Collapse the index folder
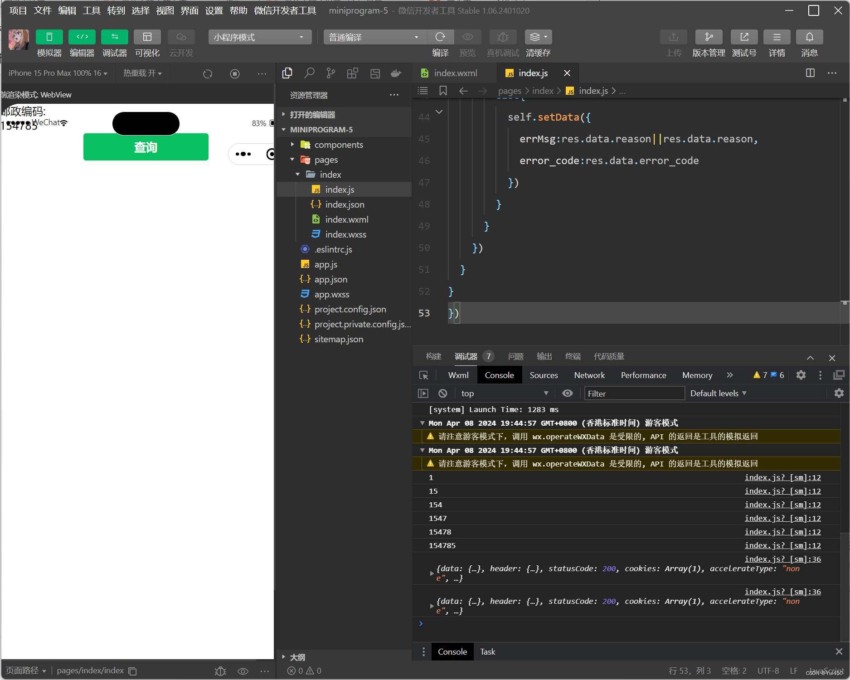 click(344, 175)
